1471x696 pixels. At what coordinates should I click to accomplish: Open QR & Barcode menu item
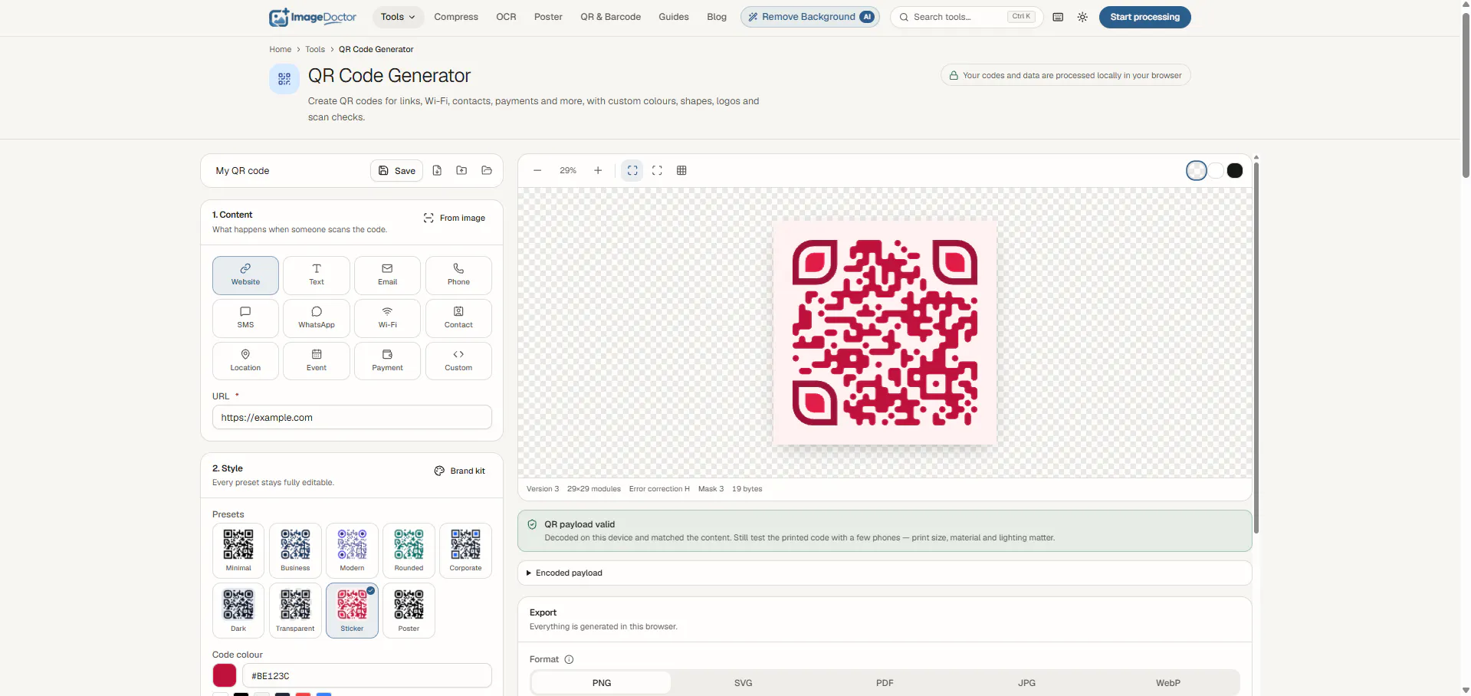610,17
